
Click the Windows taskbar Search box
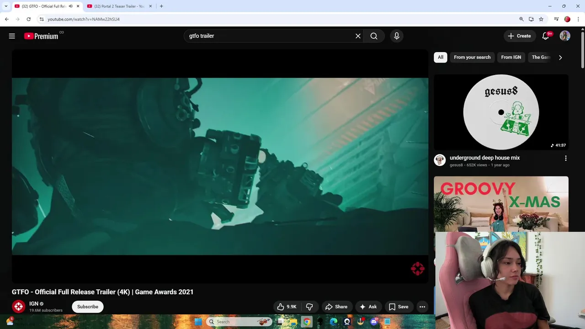click(x=239, y=322)
